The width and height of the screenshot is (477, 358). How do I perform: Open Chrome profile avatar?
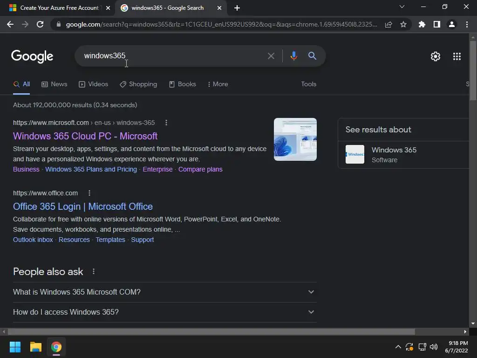coord(452,24)
